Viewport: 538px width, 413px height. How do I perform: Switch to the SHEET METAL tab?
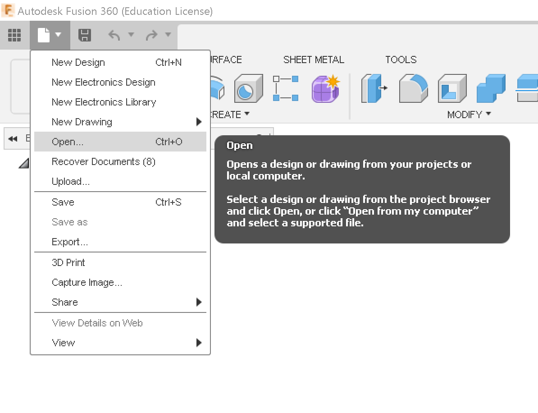314,59
